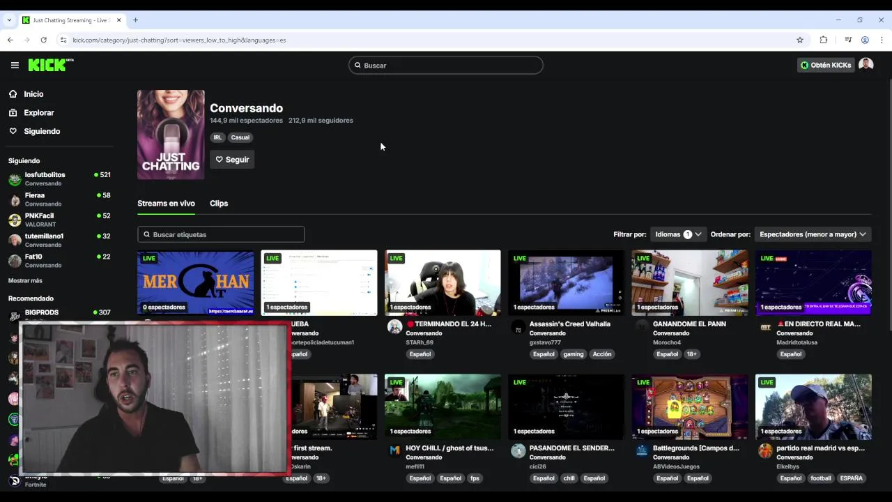
Task: Click ABVideosJuegos streamer avatar
Action: pyautogui.click(x=642, y=451)
